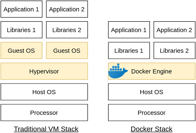Select Application 2 in the Docker stack

point(174,30)
